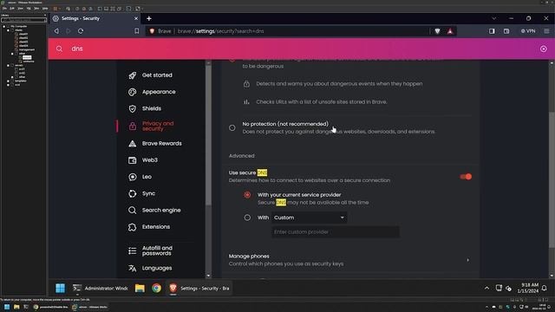The width and height of the screenshot is (555, 312).
Task: Collapse the My Computer tree node in Library
Action: point(4,27)
